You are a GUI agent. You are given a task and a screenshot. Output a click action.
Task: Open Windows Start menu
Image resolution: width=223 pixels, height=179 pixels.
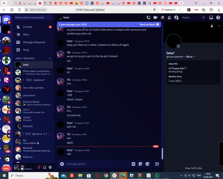[x=4, y=175]
